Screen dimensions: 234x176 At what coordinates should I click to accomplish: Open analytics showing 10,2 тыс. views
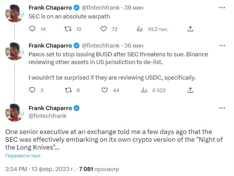(140, 29)
